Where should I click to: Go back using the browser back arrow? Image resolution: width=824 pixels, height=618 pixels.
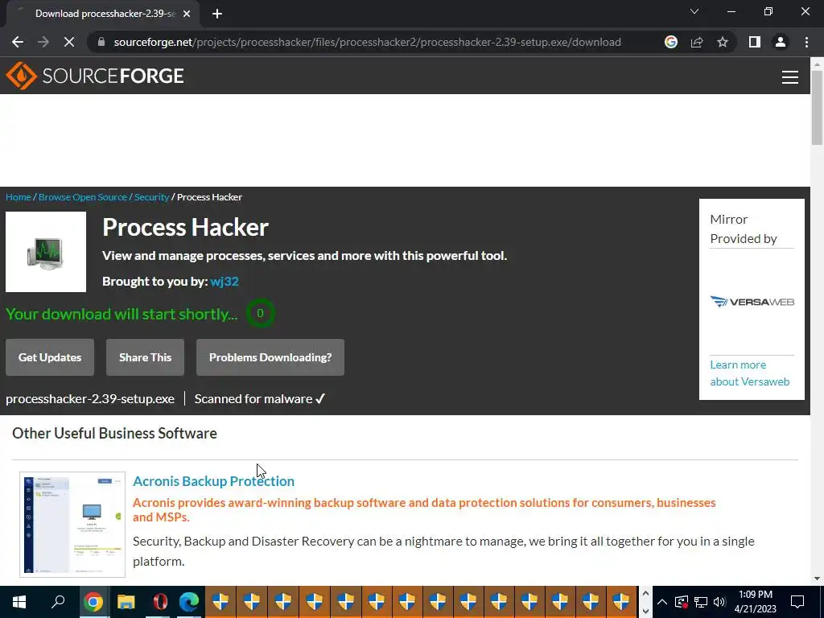18,42
